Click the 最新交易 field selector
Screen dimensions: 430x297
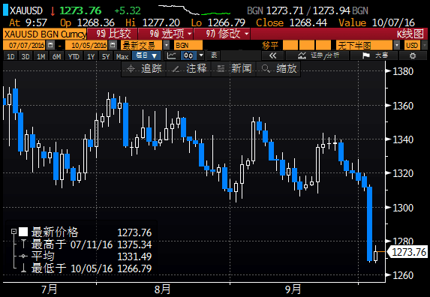tap(142, 45)
